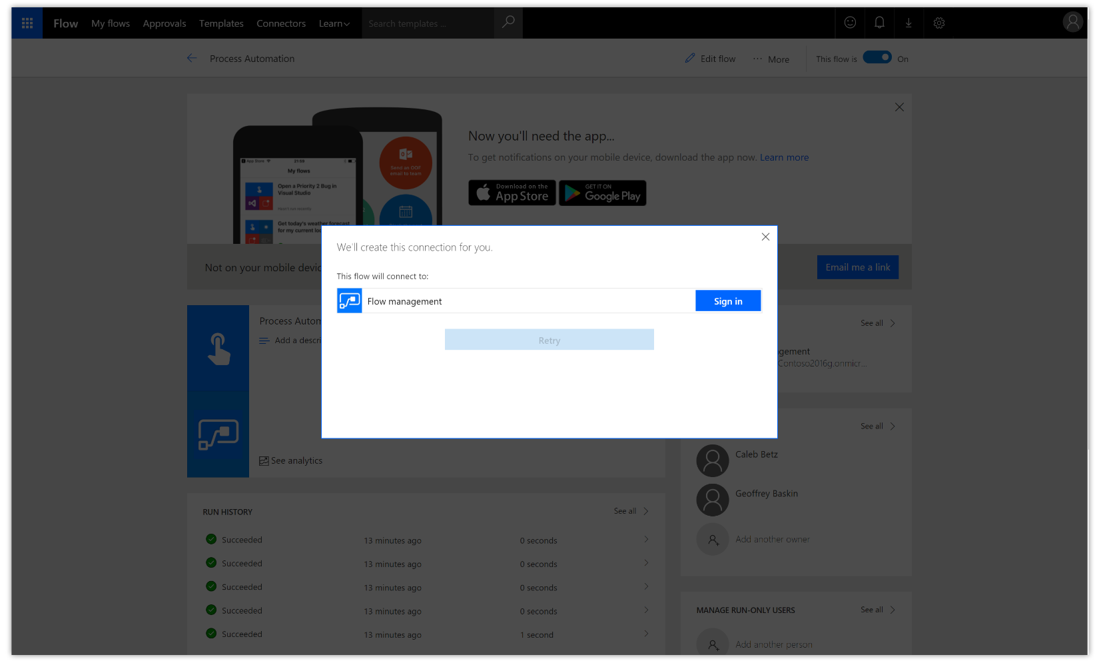1099x665 pixels.
Task: Expand the Learn dropdown menu
Action: [334, 23]
